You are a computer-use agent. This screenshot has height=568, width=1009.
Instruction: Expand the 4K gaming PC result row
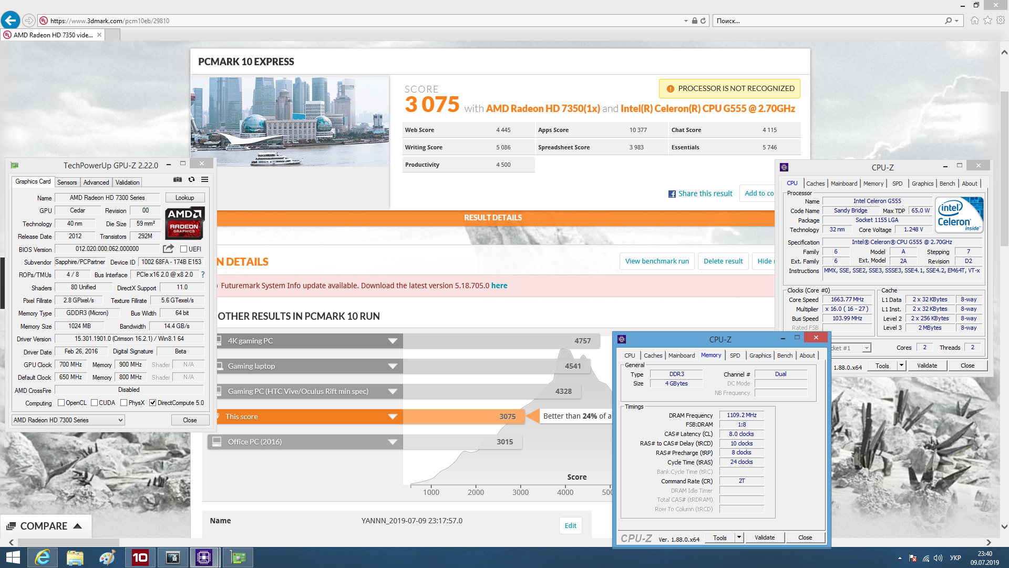[392, 341]
